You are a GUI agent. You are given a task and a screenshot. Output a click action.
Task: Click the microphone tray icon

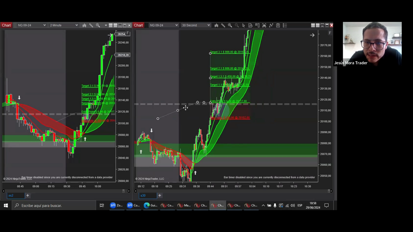[275, 205]
